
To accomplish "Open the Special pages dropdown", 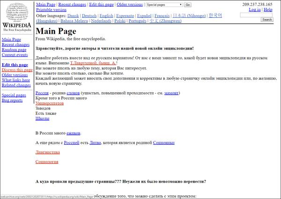I will coord(164,5).
